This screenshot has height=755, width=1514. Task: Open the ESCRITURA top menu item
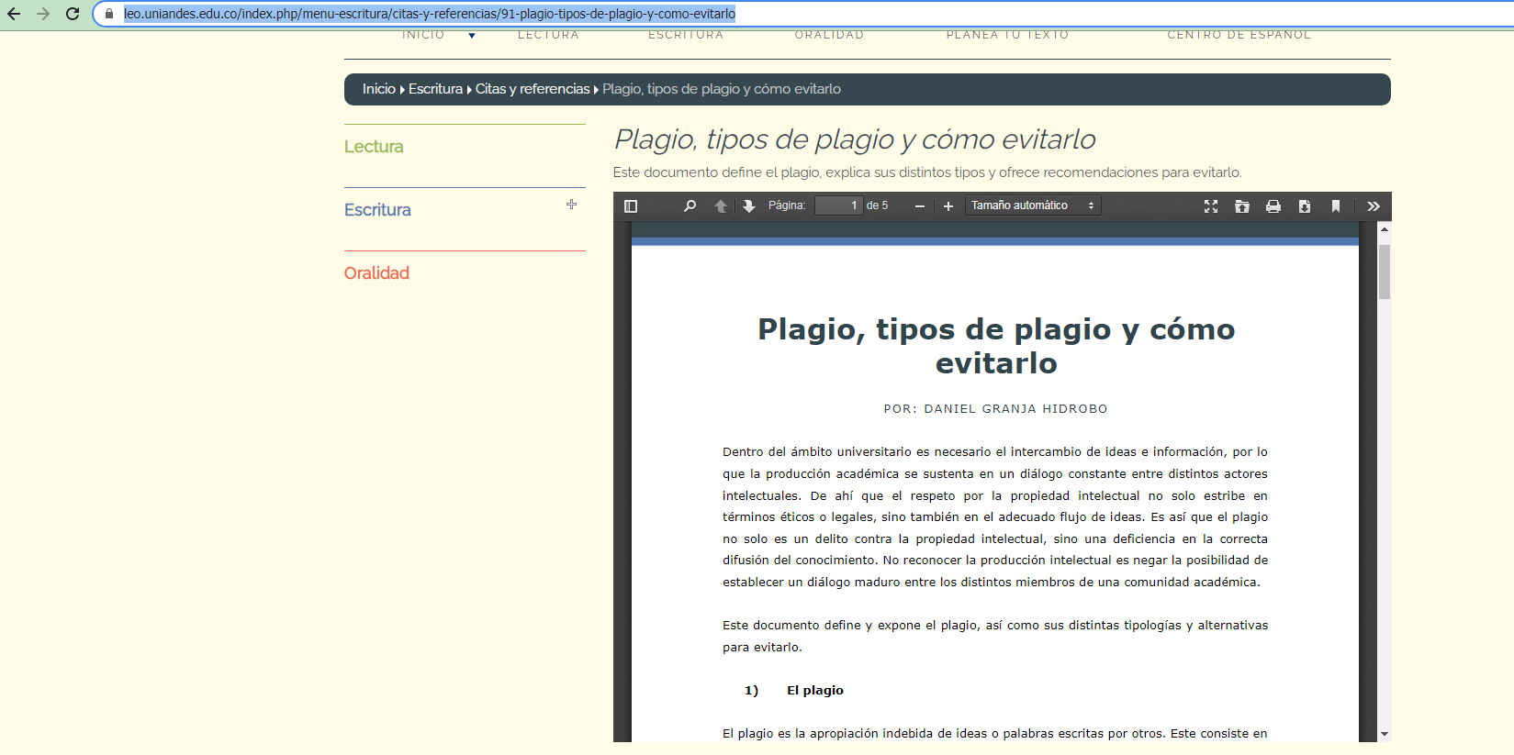pyautogui.click(x=686, y=35)
